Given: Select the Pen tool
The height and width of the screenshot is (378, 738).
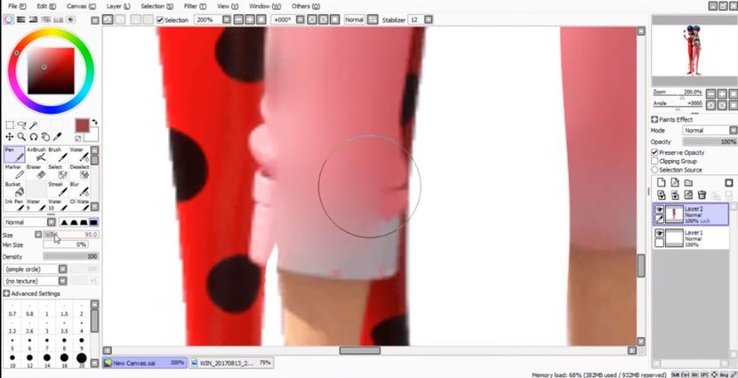Looking at the screenshot, I should 14,155.
